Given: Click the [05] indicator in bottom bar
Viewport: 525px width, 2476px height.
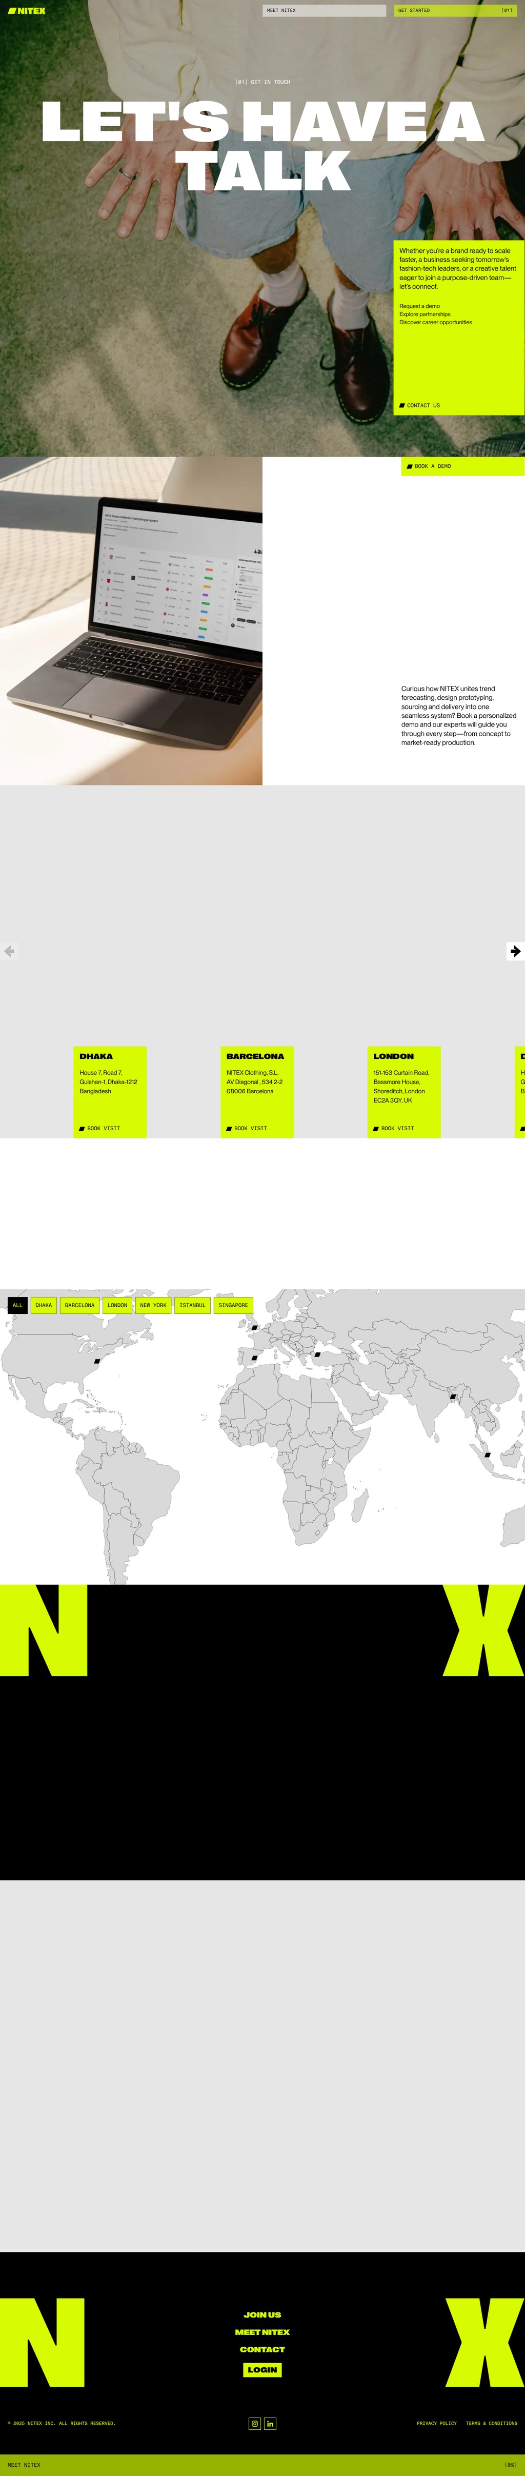Looking at the screenshot, I should point(511,2465).
